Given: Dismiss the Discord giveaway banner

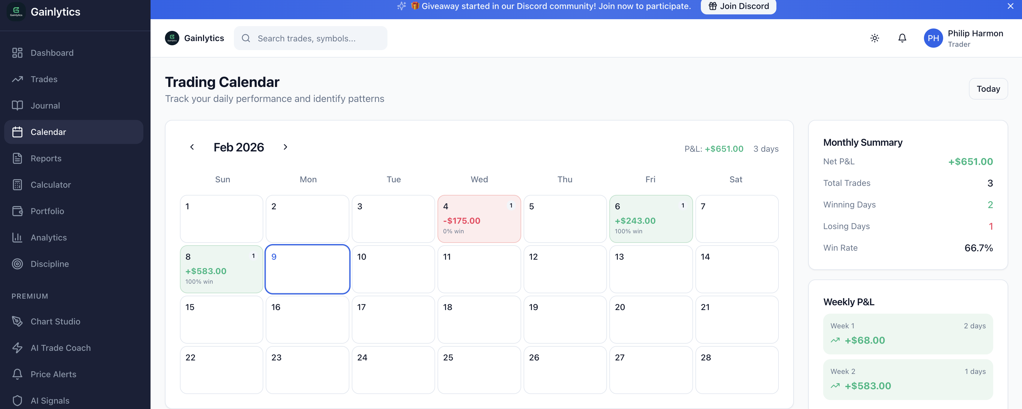Looking at the screenshot, I should click(1010, 6).
